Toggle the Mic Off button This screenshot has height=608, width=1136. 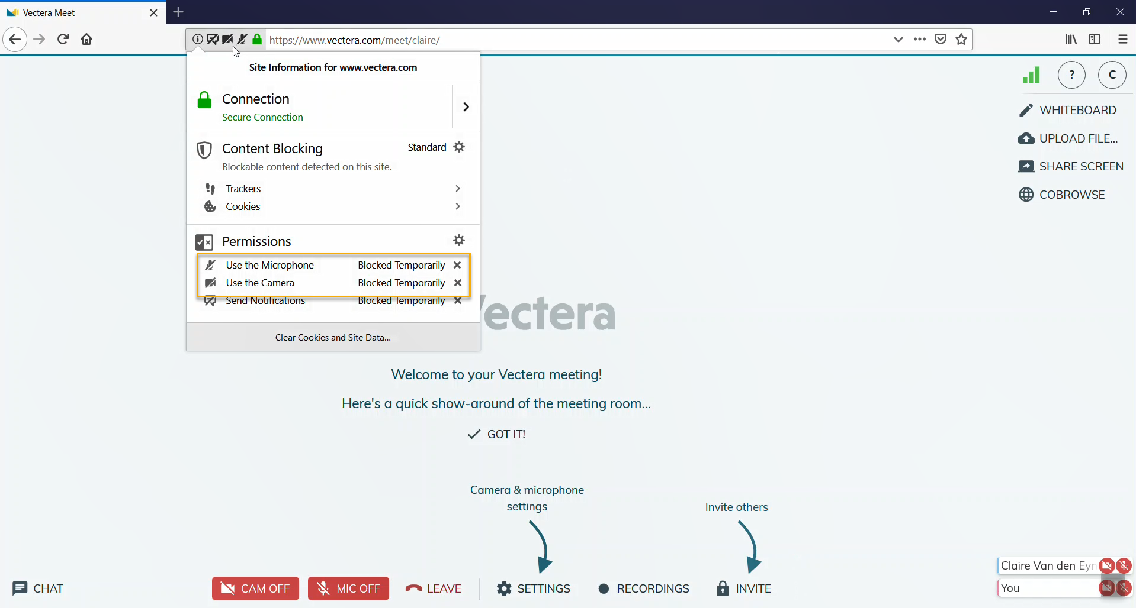348,588
